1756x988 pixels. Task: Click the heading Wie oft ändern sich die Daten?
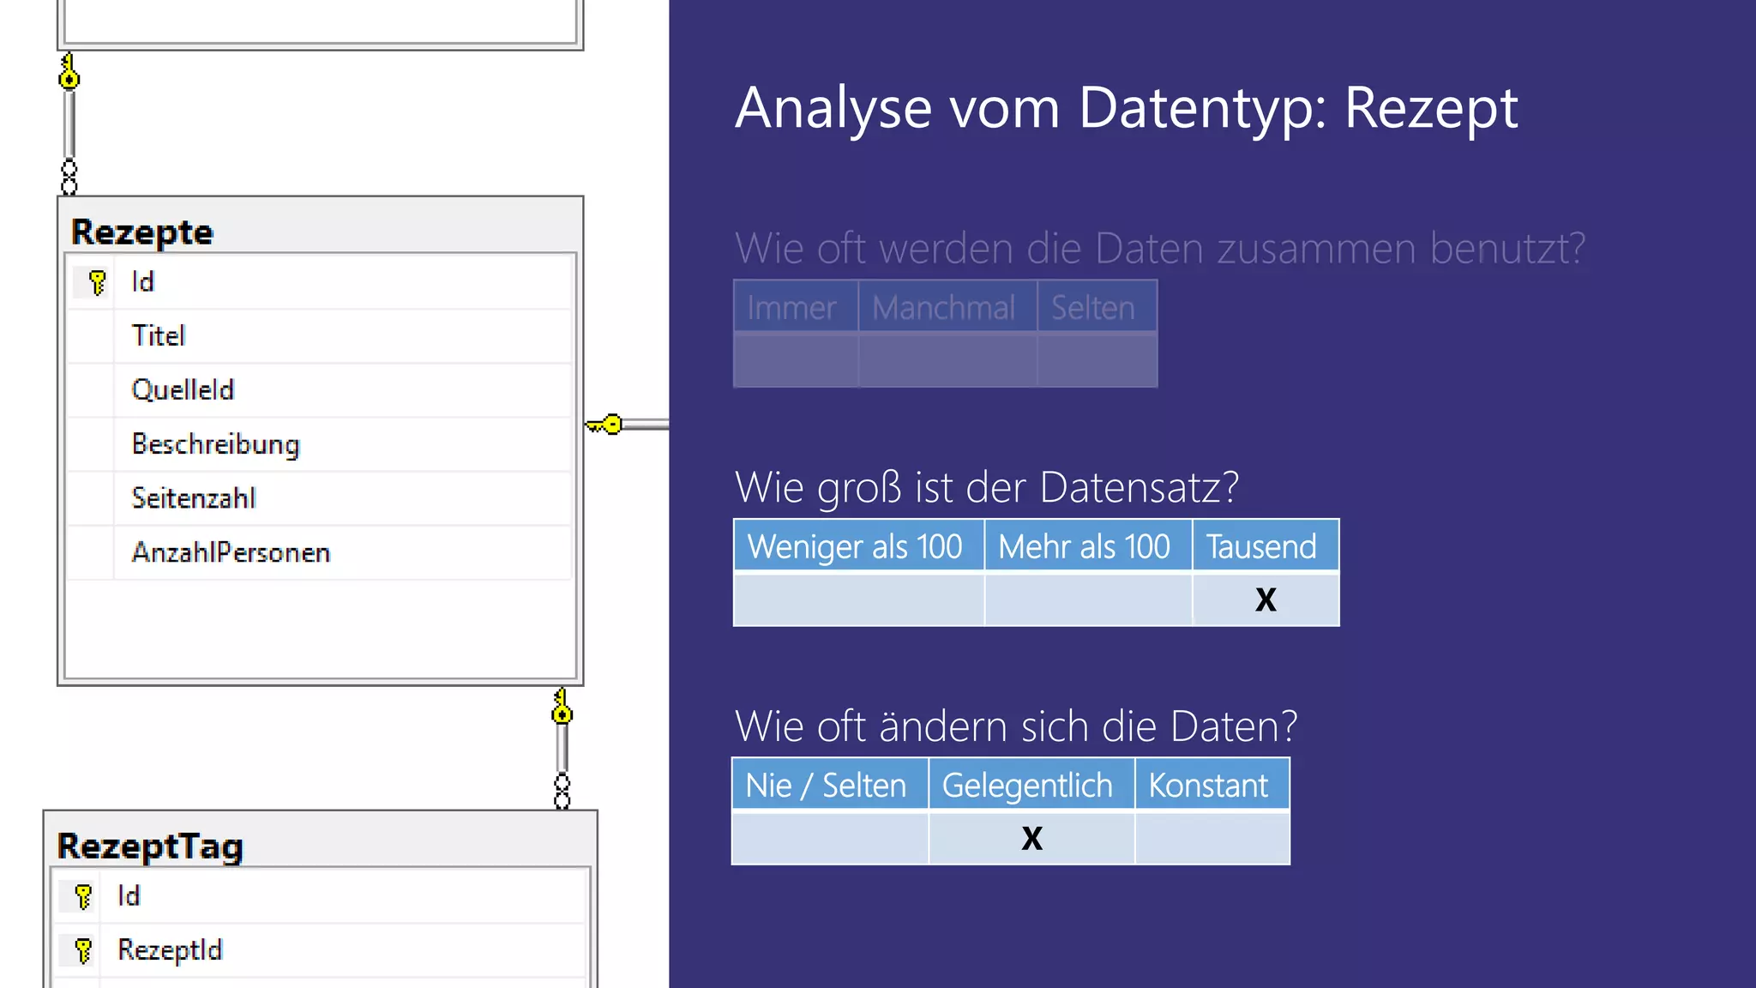[x=1016, y=726]
